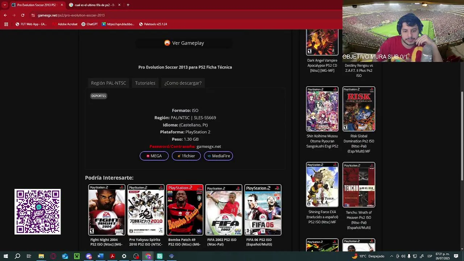Image resolution: width=464 pixels, height=261 pixels.
Task: Download via the MEGA button
Action: [x=154, y=156]
